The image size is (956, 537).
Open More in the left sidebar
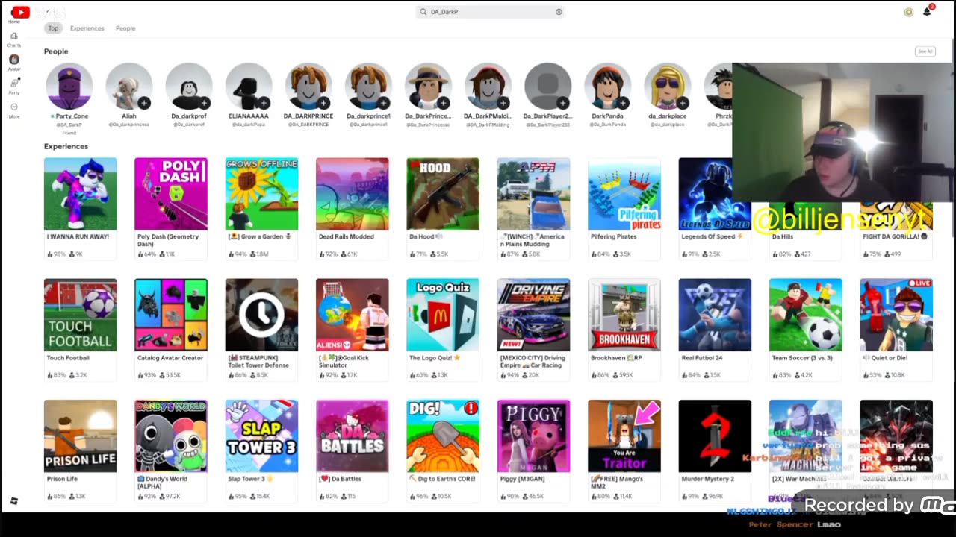click(x=14, y=110)
